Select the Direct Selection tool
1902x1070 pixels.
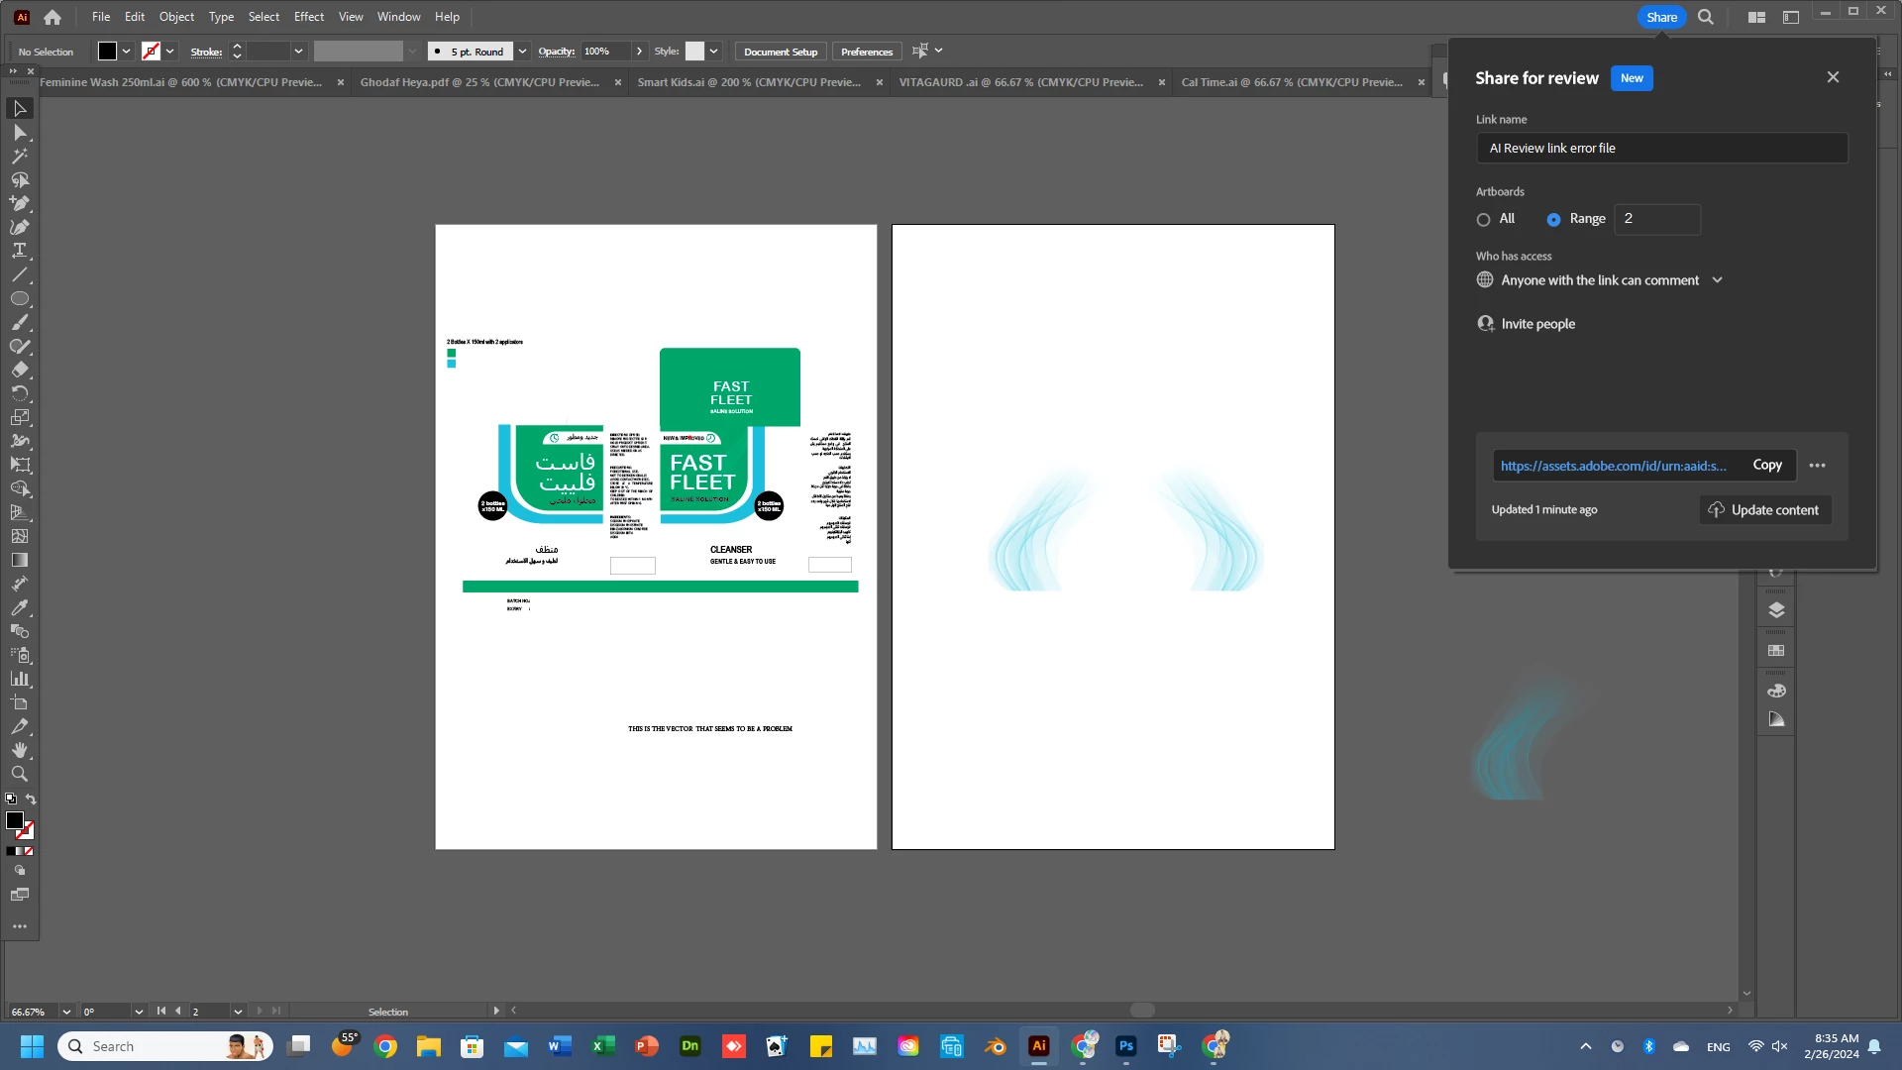pyautogui.click(x=19, y=132)
